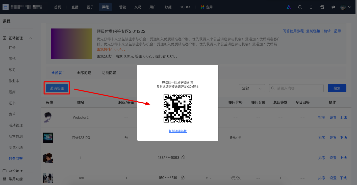Switch to the 功能配置 tab
This screenshot has width=357, height=185.
coord(109,73)
